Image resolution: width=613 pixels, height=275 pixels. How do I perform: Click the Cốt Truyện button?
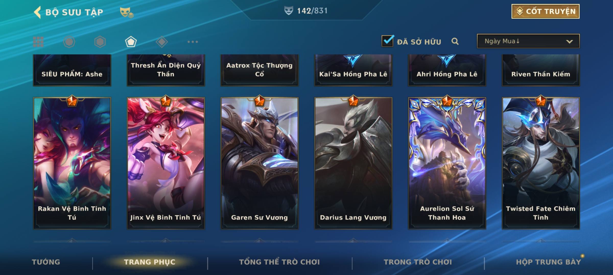[x=545, y=11]
